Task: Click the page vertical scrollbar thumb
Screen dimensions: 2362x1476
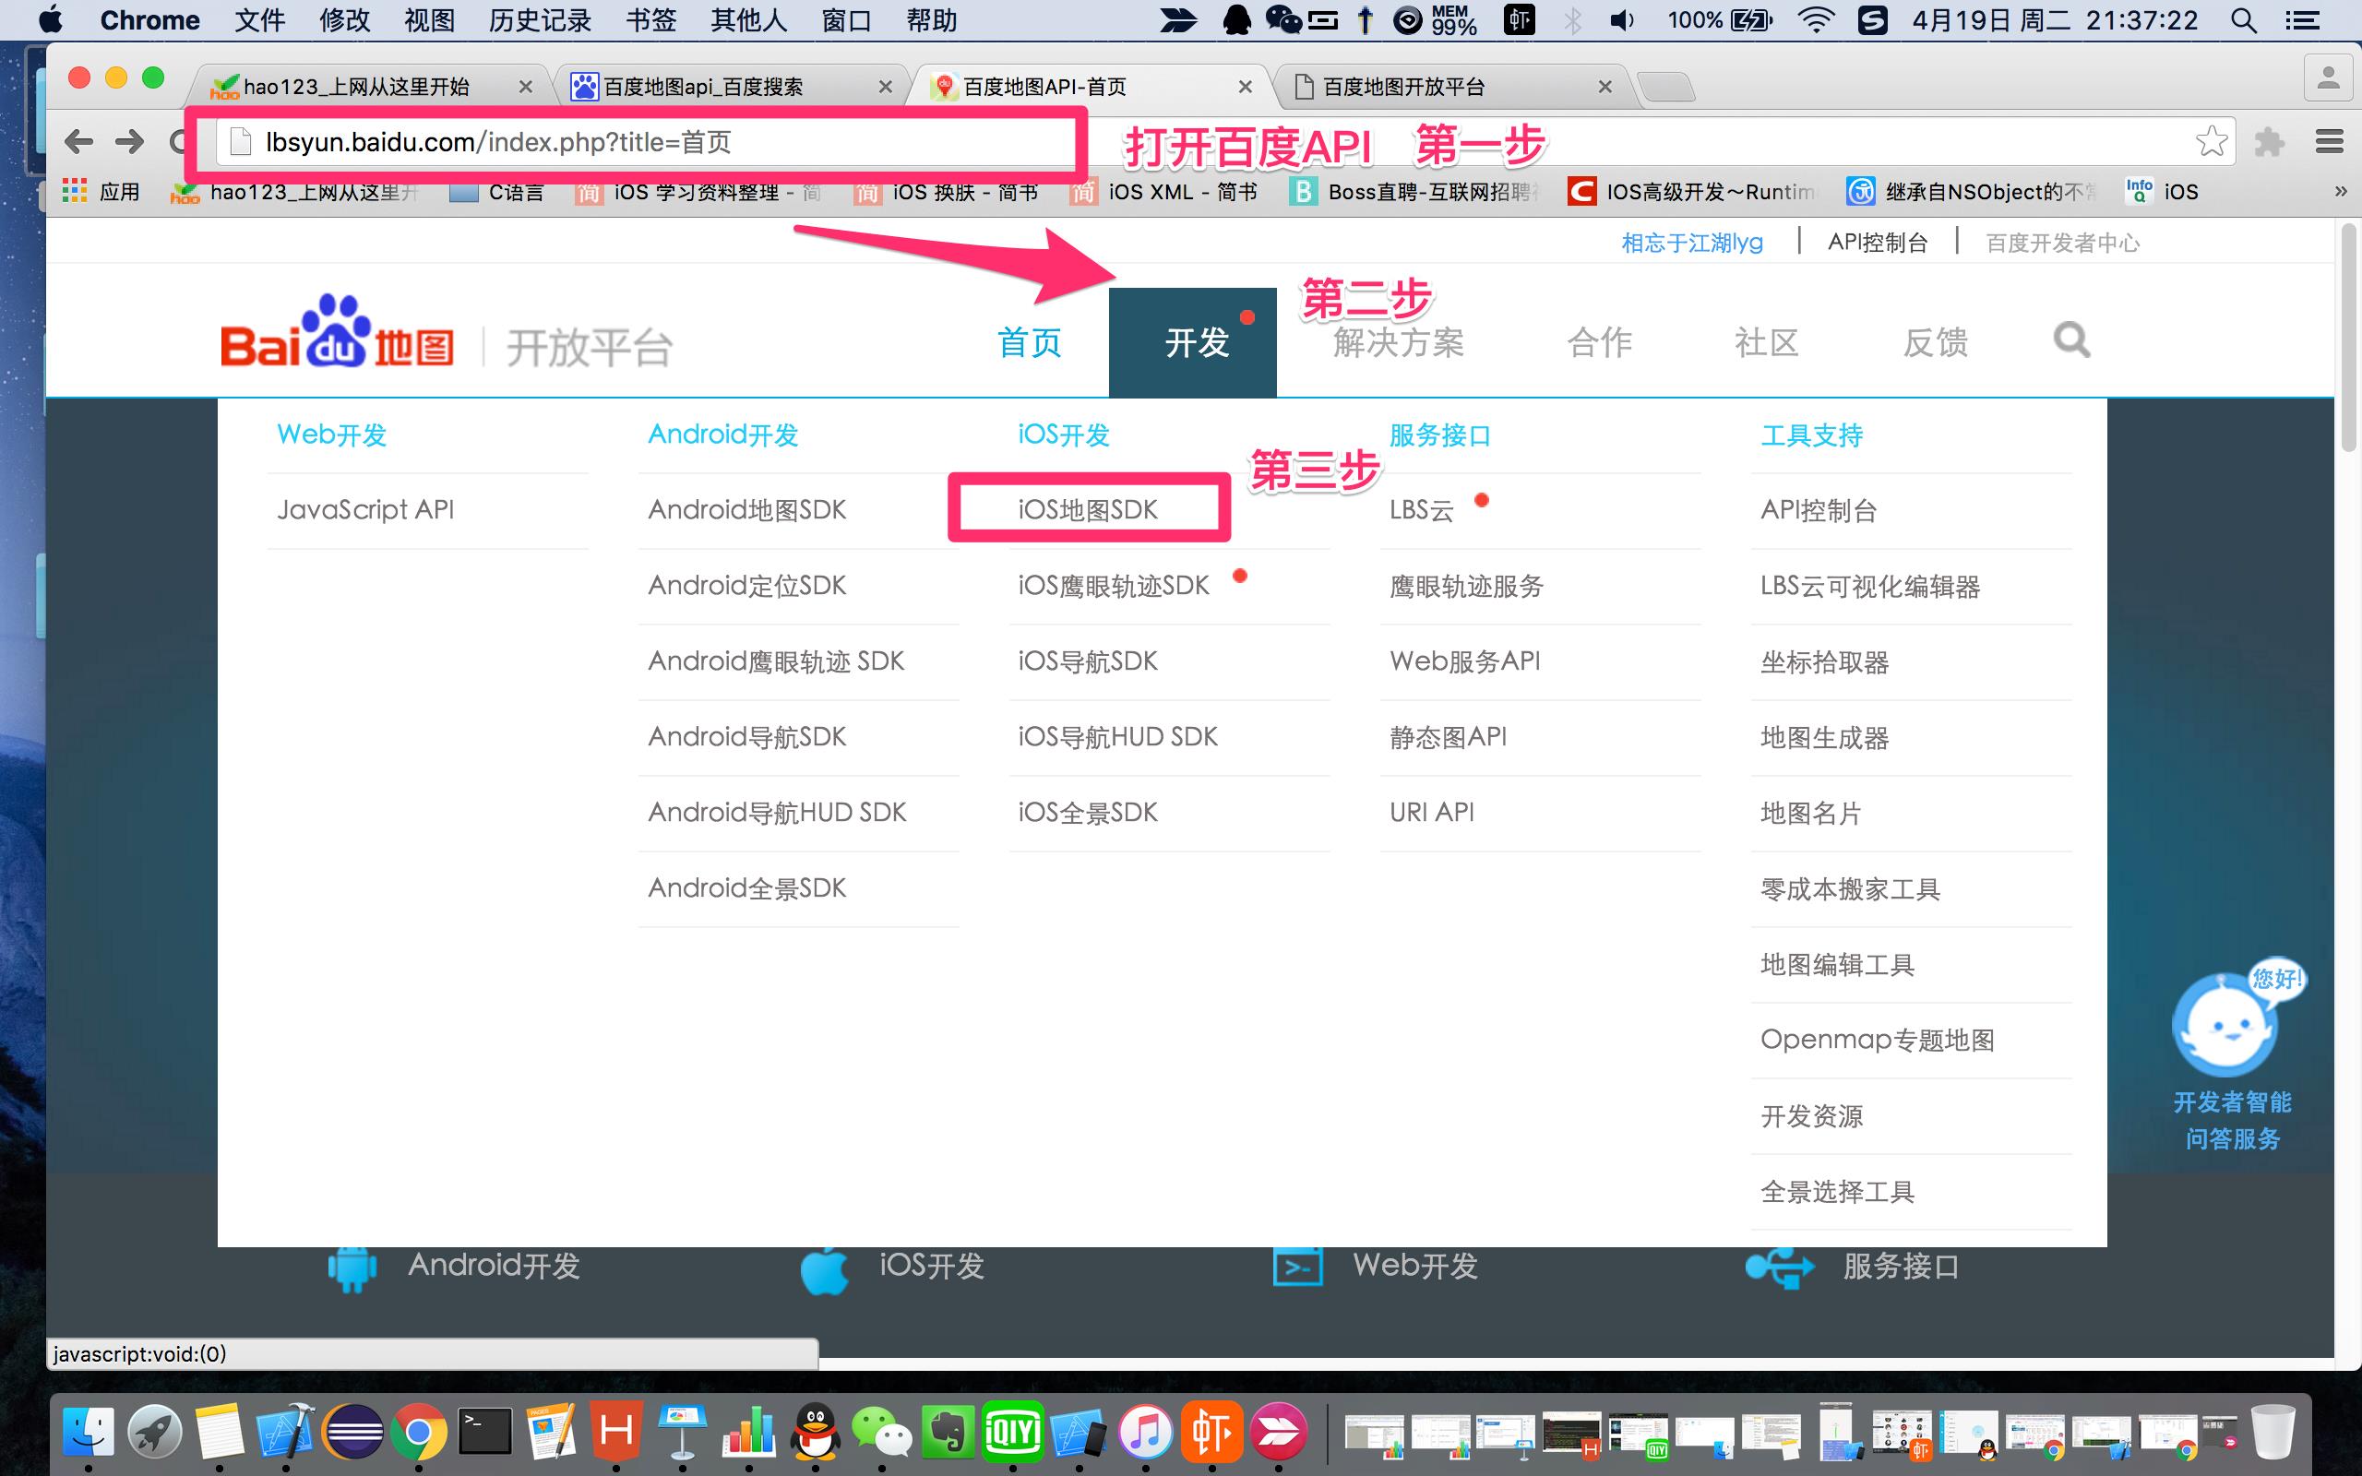Action: [2347, 337]
